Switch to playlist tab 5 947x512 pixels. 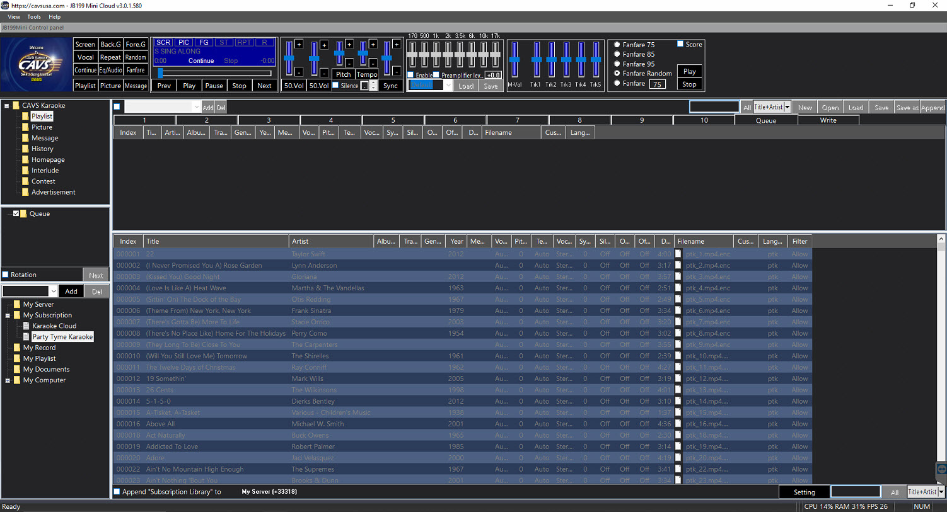(x=393, y=120)
